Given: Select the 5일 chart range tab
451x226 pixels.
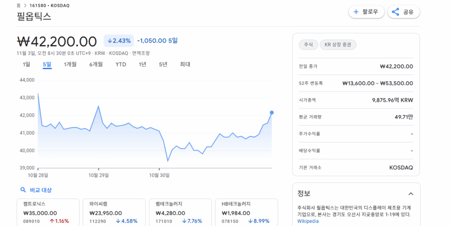Looking at the screenshot, I should click(x=47, y=65).
